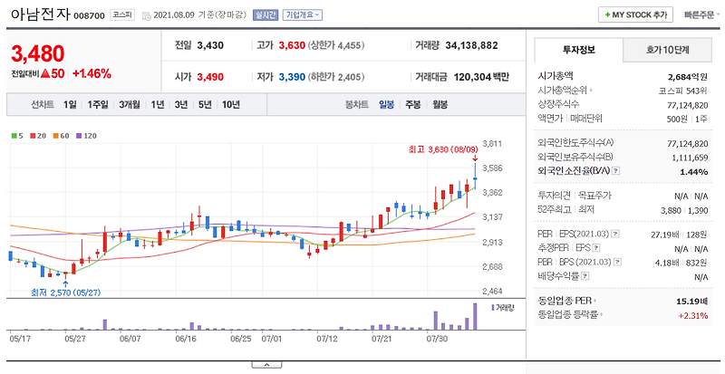
Task: Select the 1일 line chart period
Action: coord(70,105)
